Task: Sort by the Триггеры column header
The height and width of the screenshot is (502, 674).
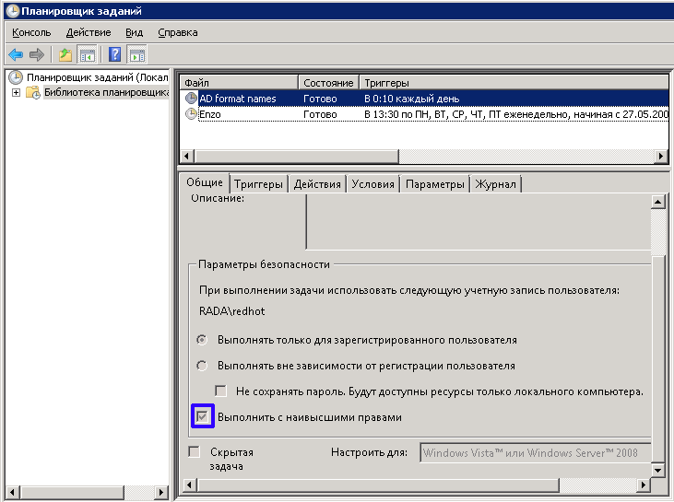Action: 514,83
